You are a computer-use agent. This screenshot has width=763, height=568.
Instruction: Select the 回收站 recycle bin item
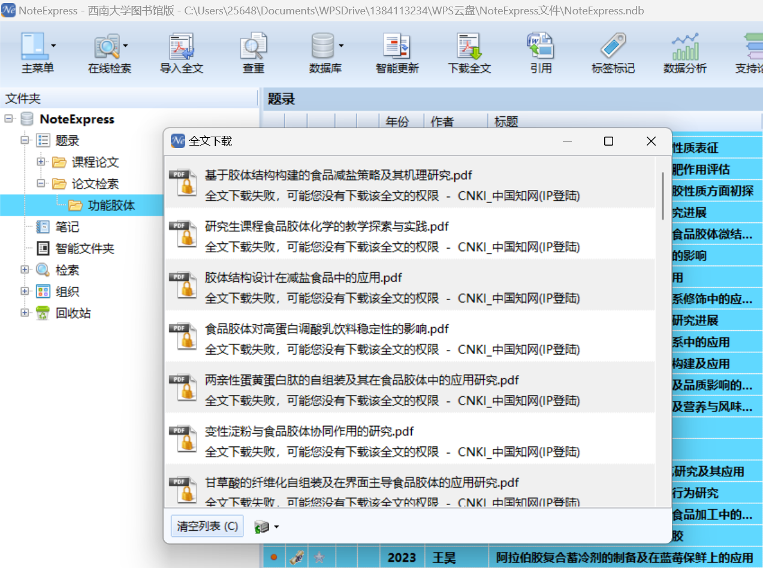pyautogui.click(x=73, y=313)
